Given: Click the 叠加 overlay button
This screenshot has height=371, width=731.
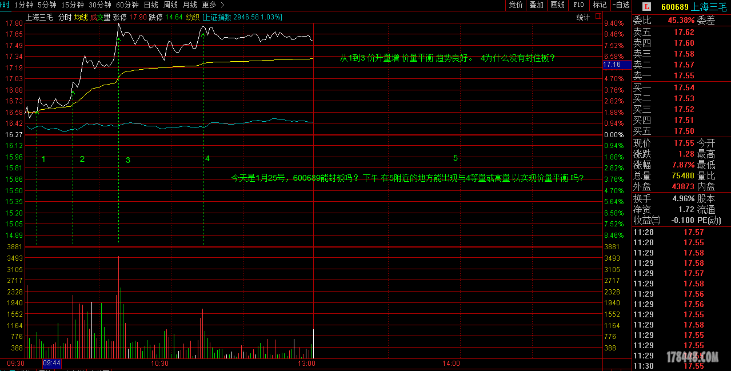Looking at the screenshot, I should (x=536, y=5).
